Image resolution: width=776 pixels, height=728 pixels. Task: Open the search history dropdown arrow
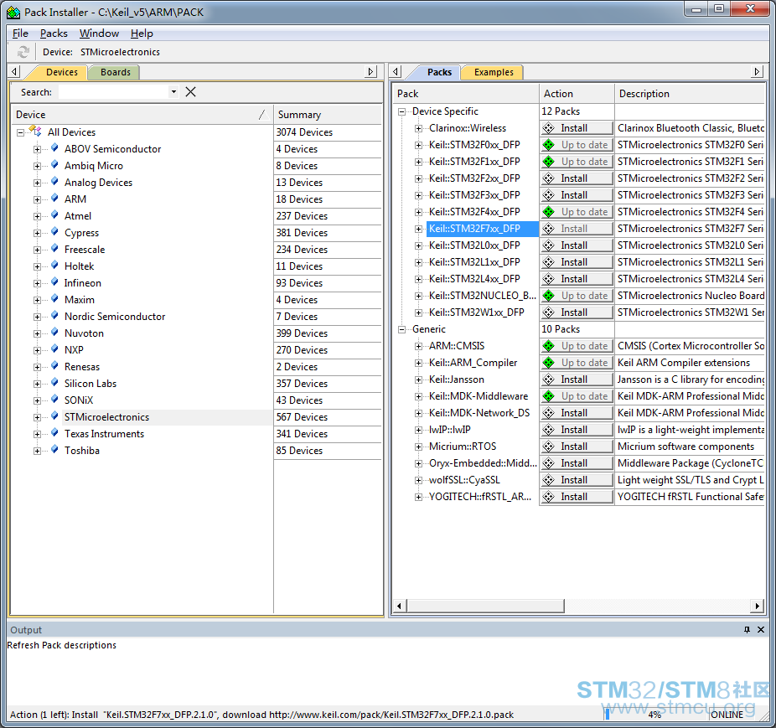click(x=173, y=91)
